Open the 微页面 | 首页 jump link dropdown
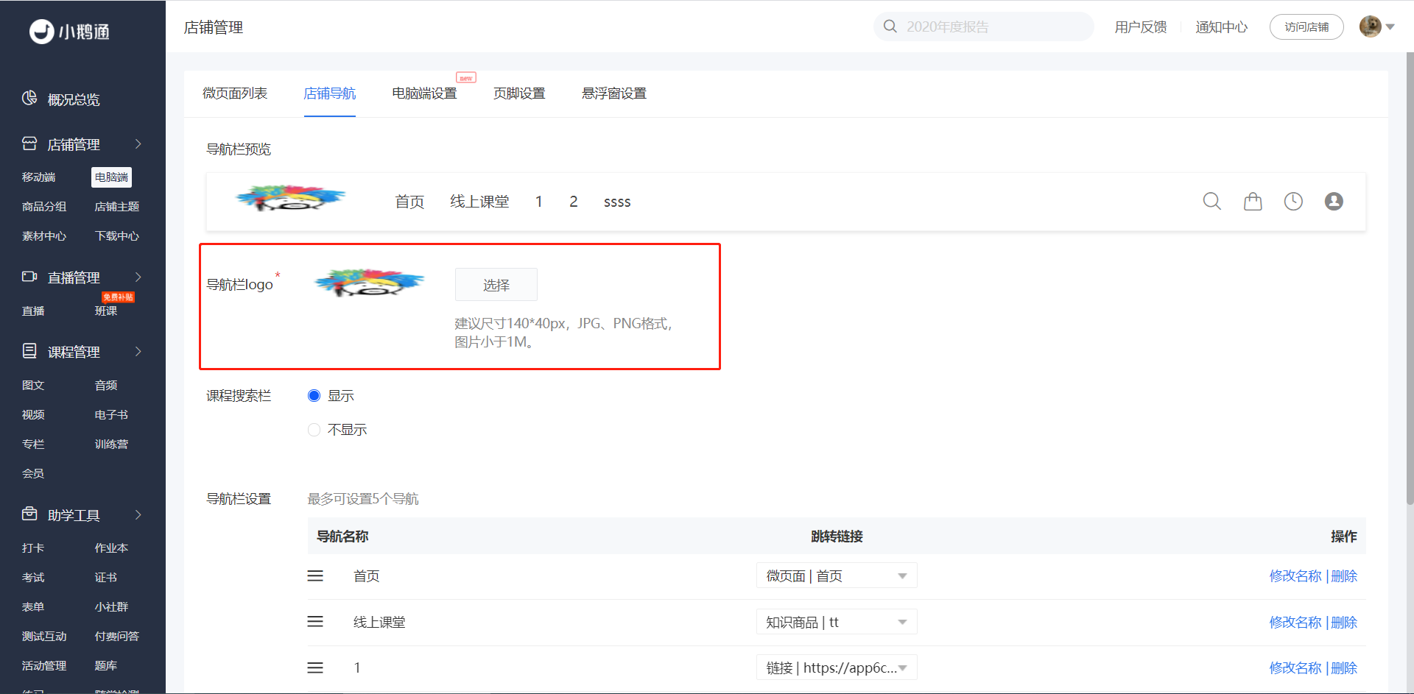The image size is (1414, 694). pyautogui.click(x=837, y=576)
